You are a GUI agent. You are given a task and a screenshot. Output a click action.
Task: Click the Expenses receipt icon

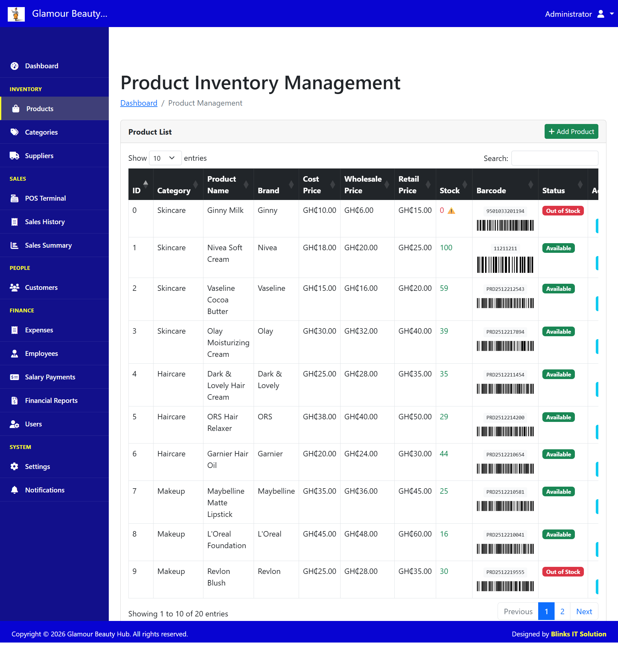point(14,330)
